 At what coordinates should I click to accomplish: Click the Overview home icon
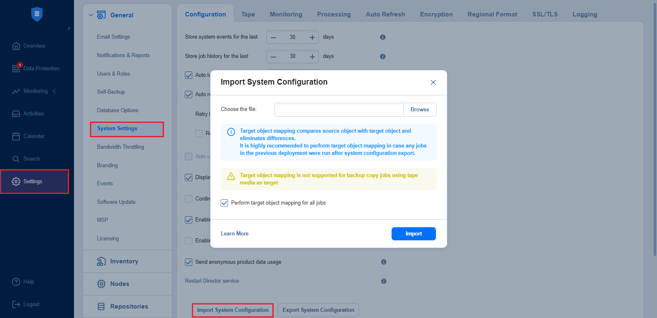16,46
